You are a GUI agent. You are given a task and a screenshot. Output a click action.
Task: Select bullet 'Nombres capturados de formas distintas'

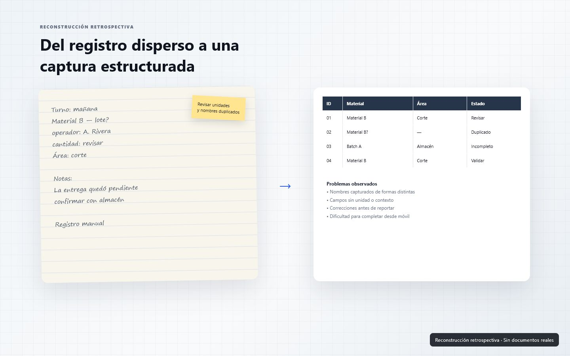click(x=371, y=192)
